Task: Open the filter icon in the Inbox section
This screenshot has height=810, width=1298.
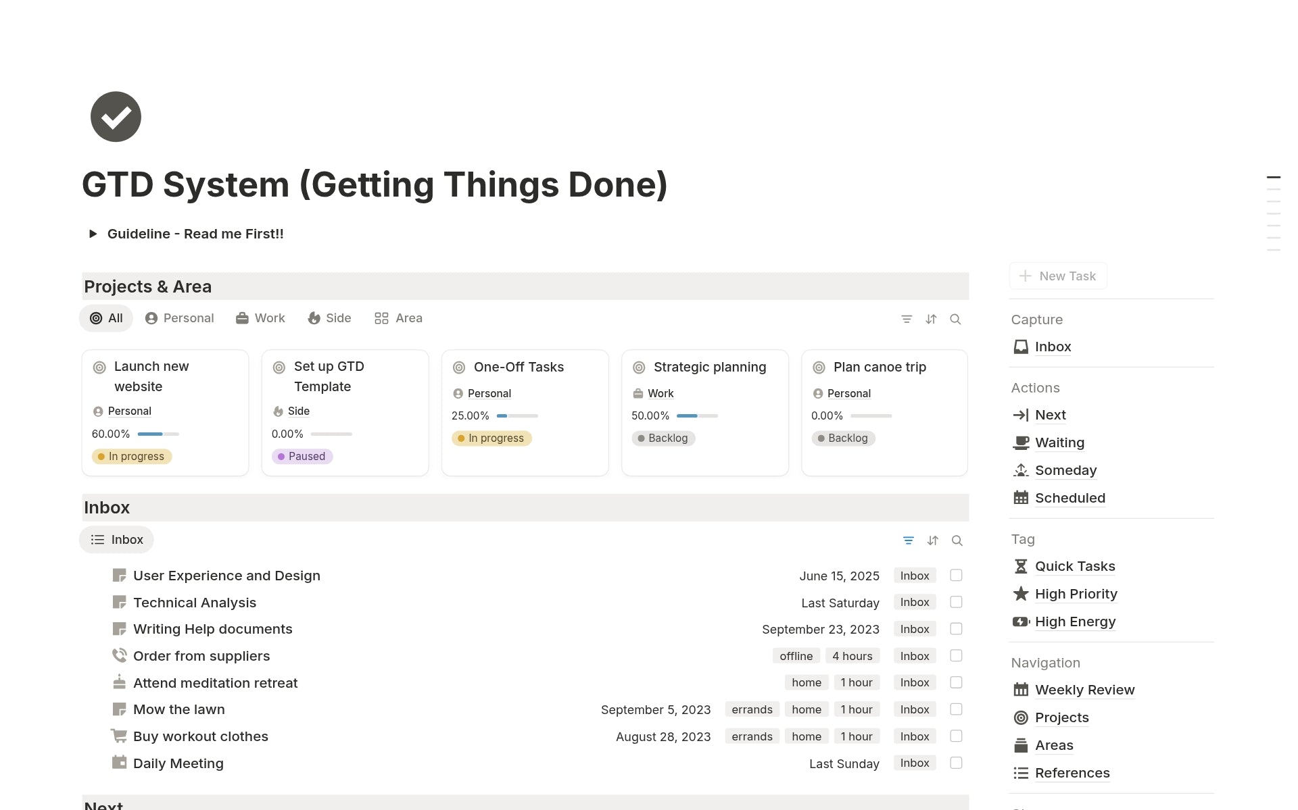Action: coord(909,540)
